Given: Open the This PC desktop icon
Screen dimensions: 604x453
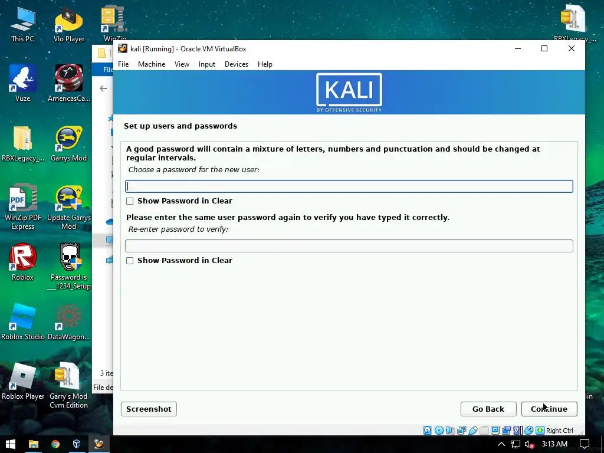Looking at the screenshot, I should [x=22, y=24].
